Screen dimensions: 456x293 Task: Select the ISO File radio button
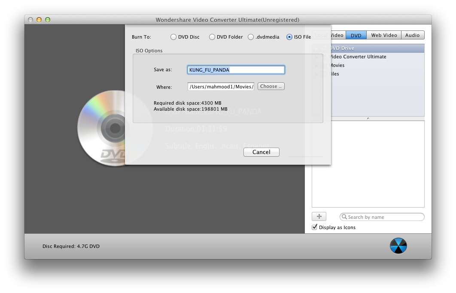coord(289,37)
